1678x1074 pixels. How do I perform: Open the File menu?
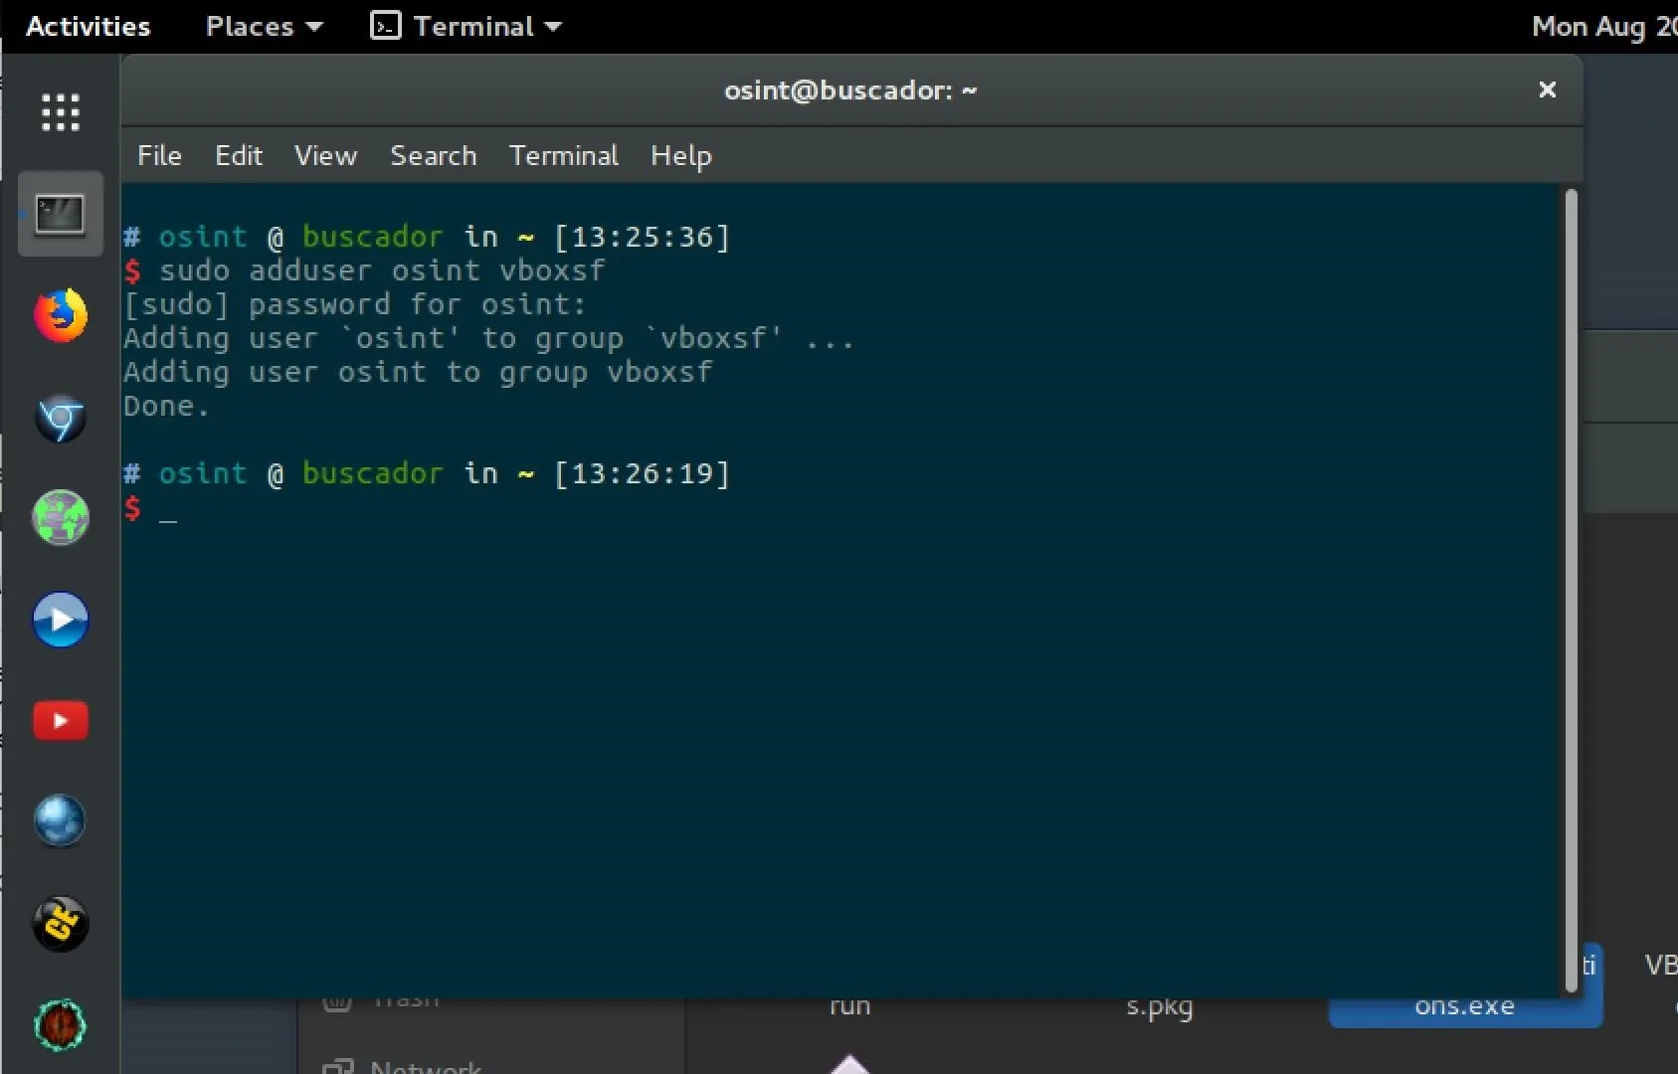(159, 156)
